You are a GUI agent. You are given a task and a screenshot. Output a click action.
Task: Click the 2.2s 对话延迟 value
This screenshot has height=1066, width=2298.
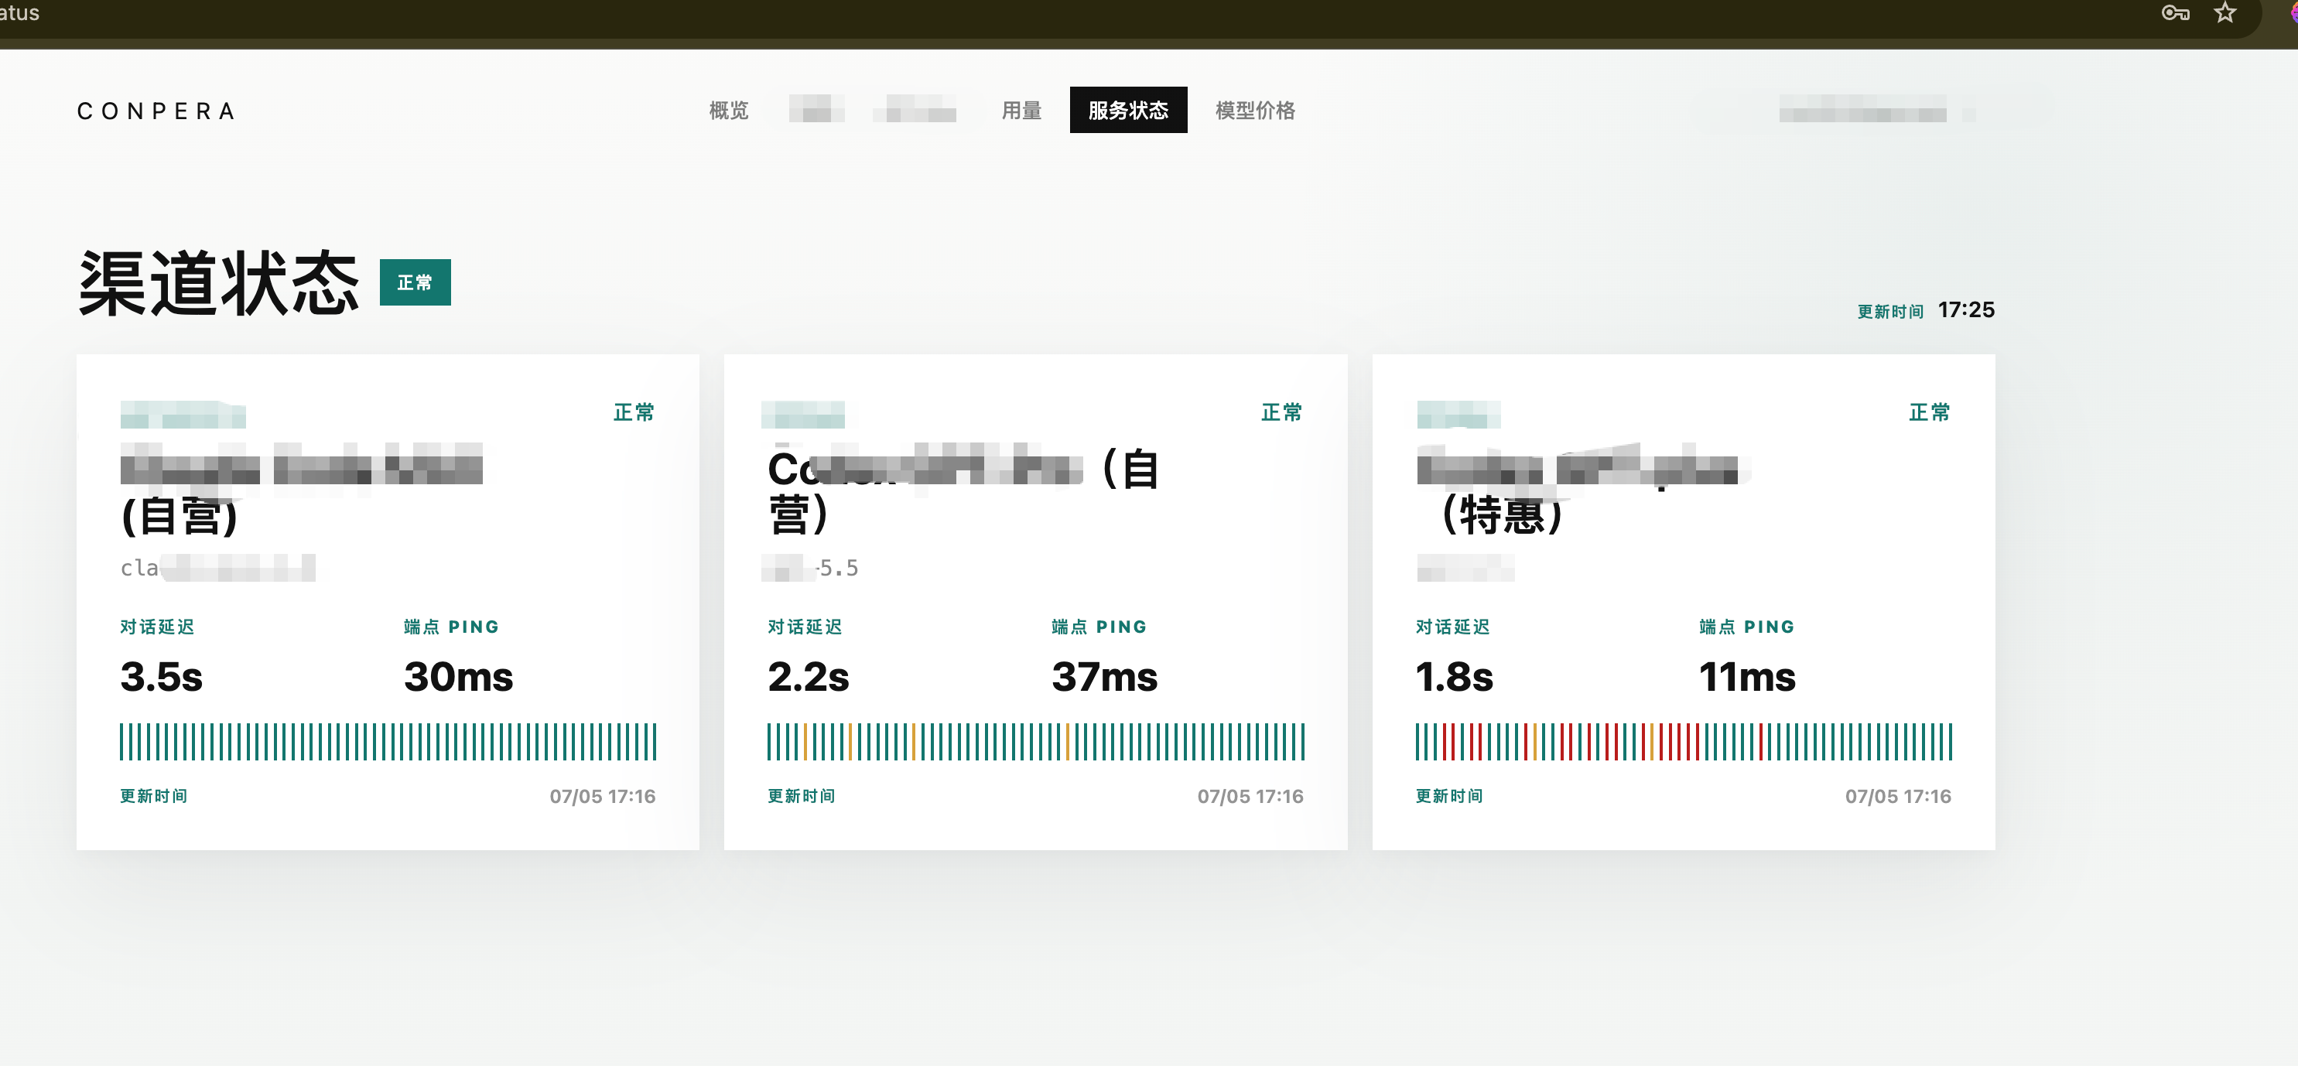[x=809, y=676]
